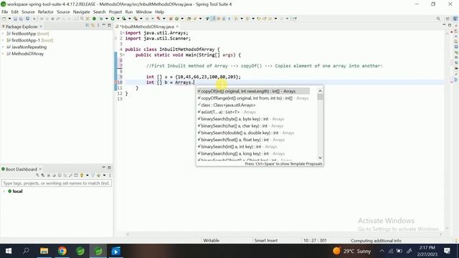Viewport: 459px width, 258px height.
Task: Expand the local node in Boot Dashboard
Action: point(4,191)
